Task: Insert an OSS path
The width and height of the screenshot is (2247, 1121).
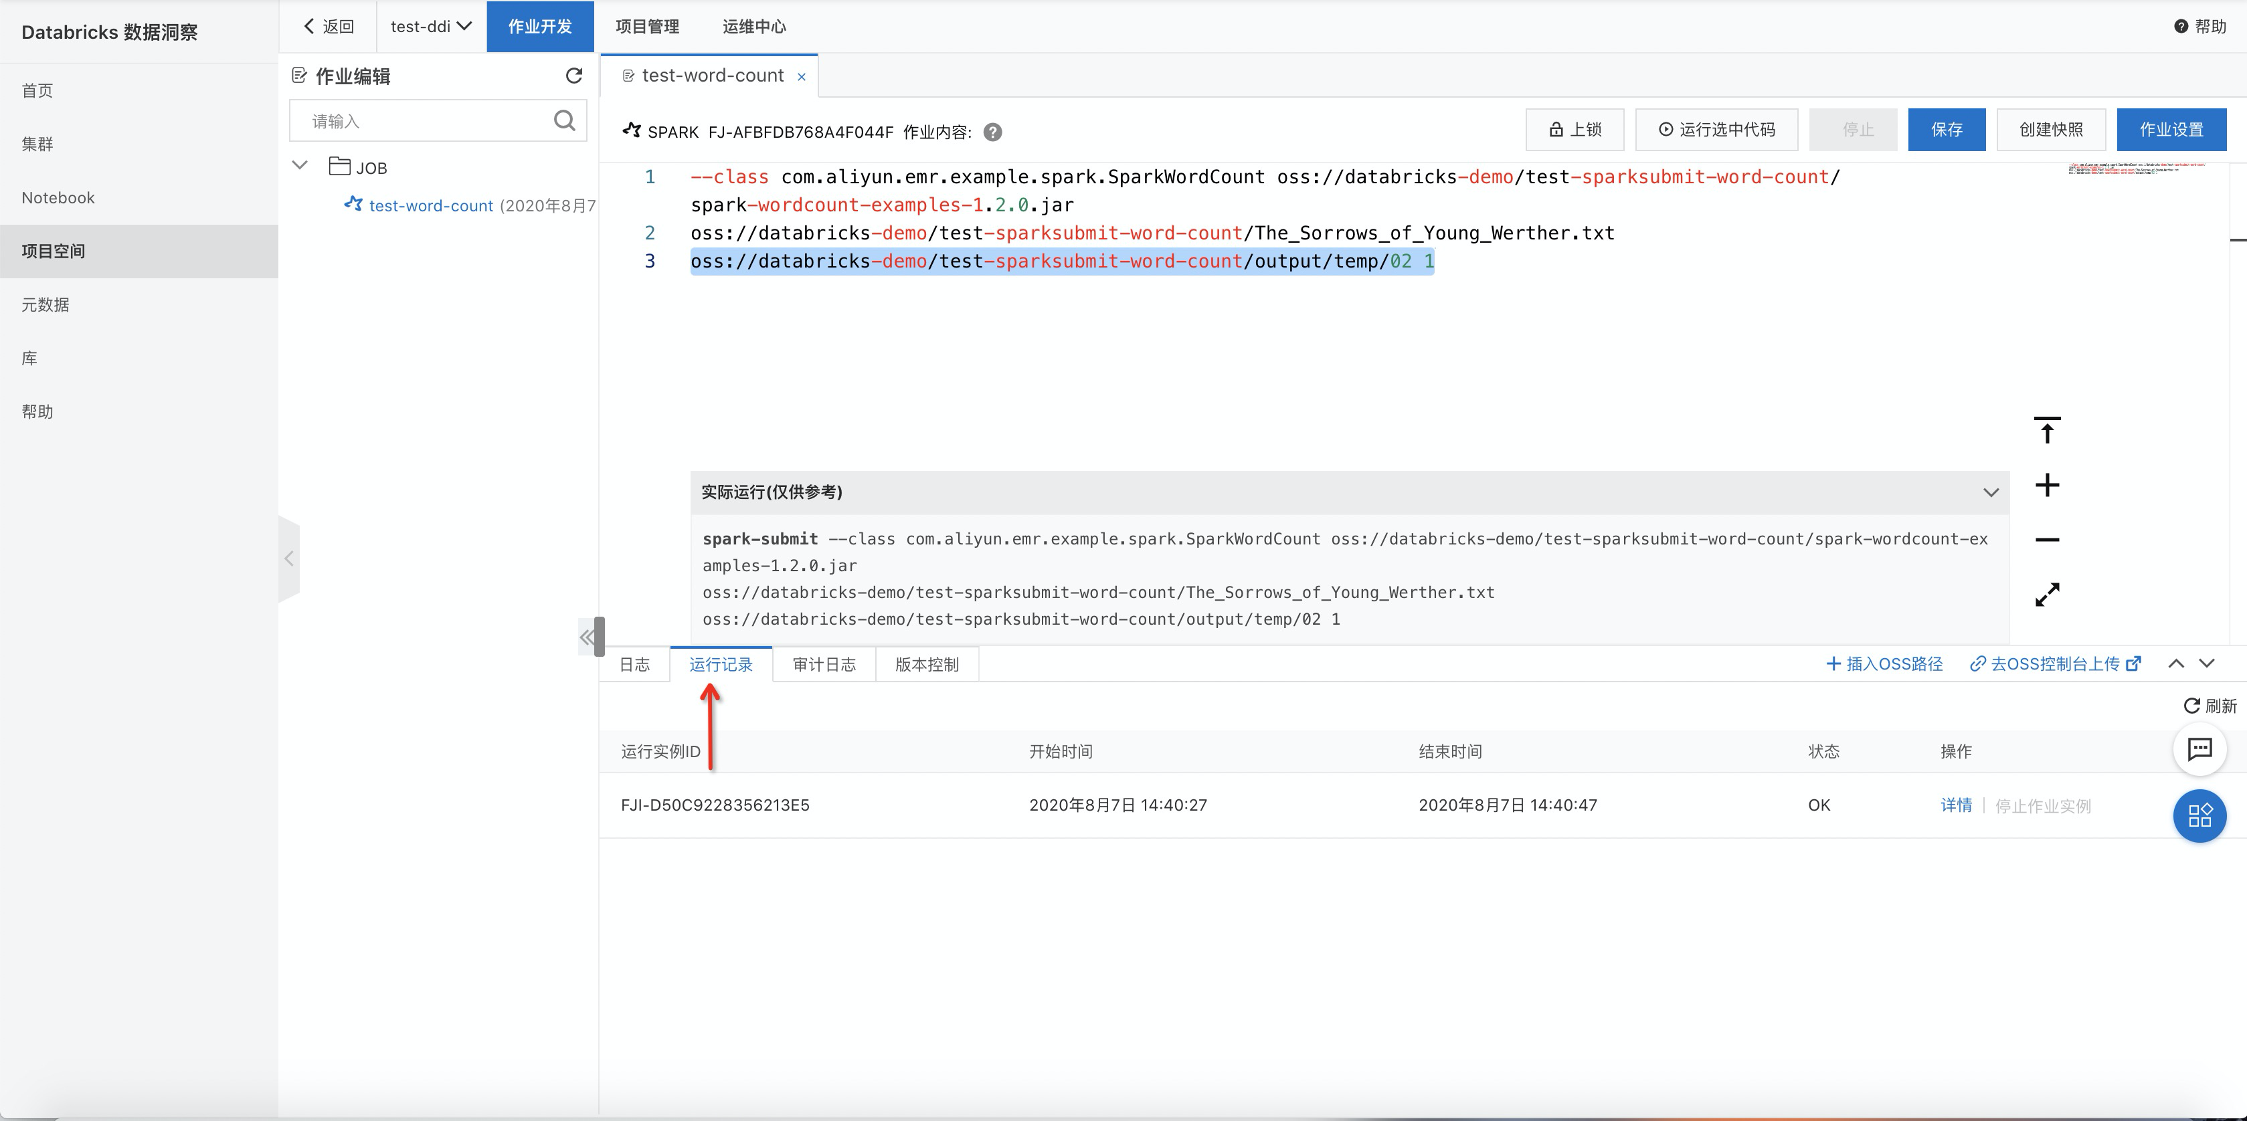Action: [x=1884, y=664]
